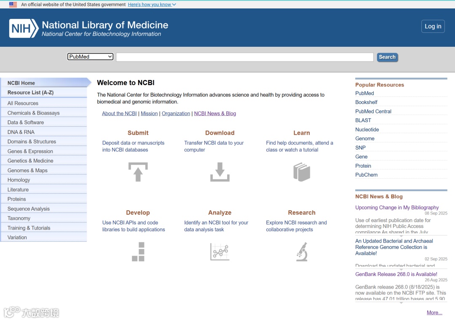Follow the Mission link
Image resolution: width=455 pixels, height=321 pixels.
[149, 113]
